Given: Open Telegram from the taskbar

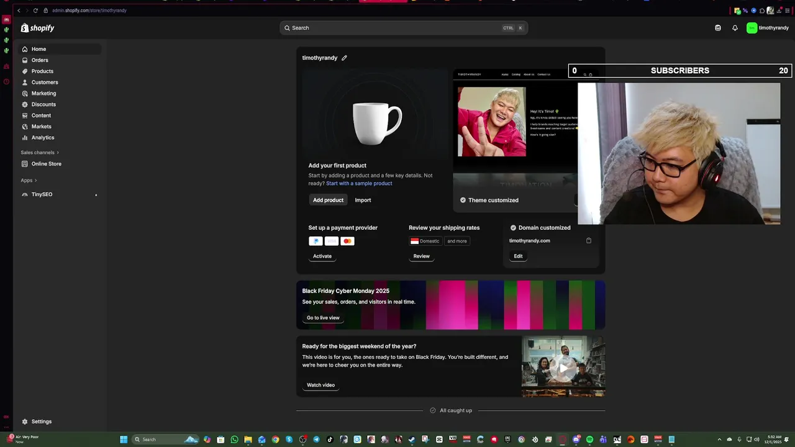Looking at the screenshot, I should (316, 440).
